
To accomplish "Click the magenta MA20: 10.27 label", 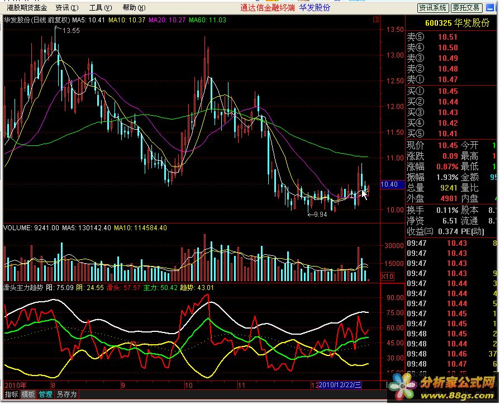I will 167,20.
